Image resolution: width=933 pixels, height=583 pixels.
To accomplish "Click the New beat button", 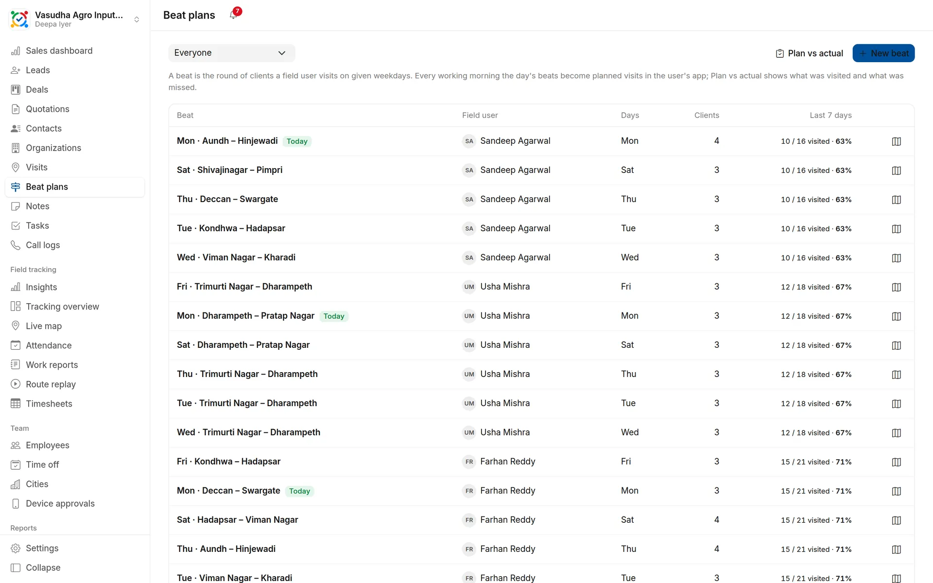I will point(883,53).
